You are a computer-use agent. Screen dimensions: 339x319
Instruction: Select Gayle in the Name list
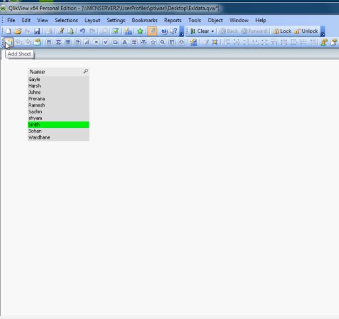click(x=58, y=79)
